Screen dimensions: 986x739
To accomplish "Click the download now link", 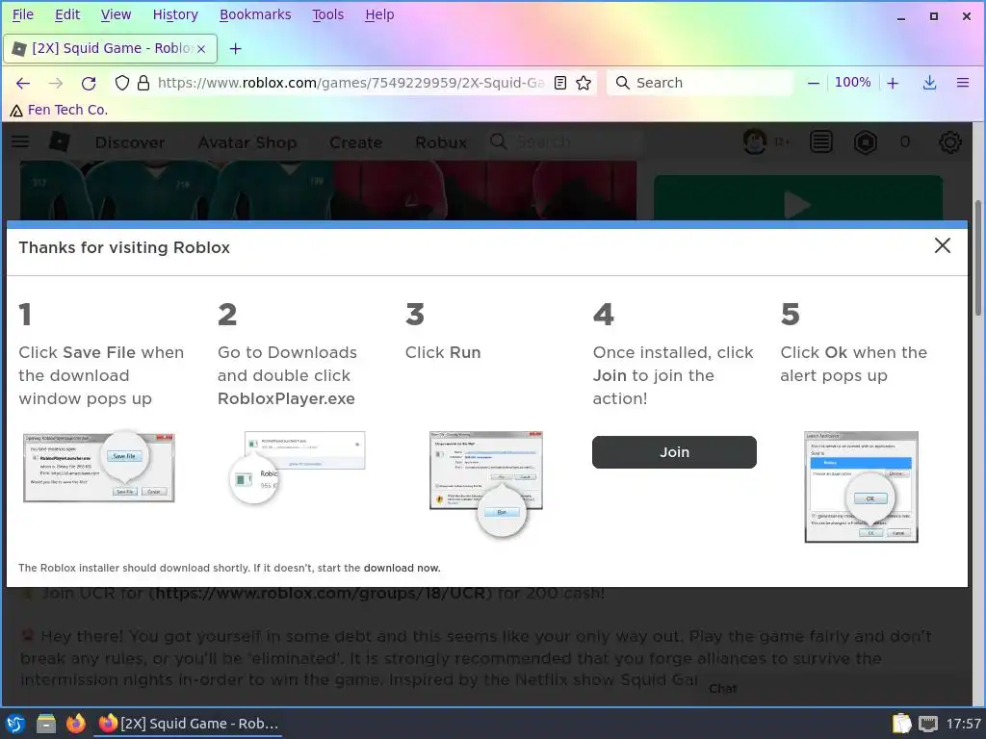I will click(x=402, y=568).
